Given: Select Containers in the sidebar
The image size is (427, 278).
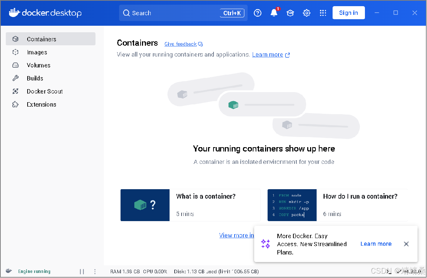Looking at the screenshot, I should tap(51, 39).
